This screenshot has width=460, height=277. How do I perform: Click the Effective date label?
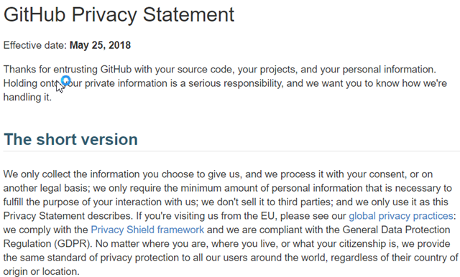[35, 45]
